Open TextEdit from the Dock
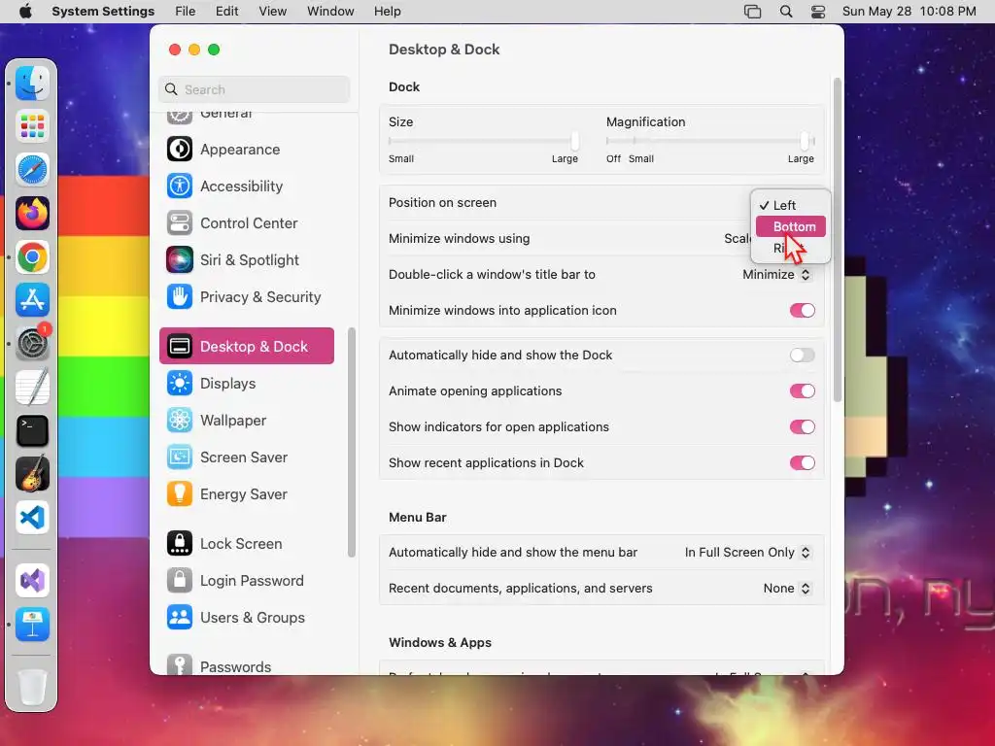Viewport: 995px width, 746px height. coord(32,387)
